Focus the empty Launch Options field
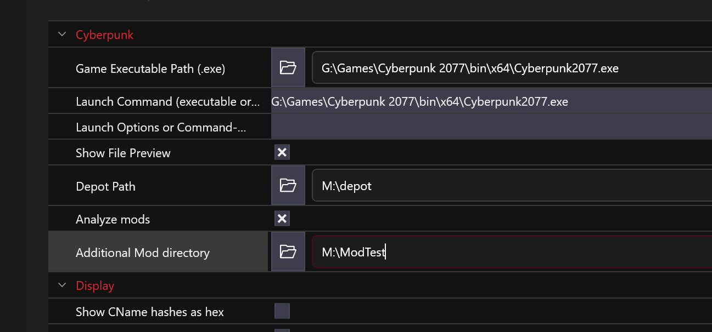The image size is (712, 332). coord(491,127)
